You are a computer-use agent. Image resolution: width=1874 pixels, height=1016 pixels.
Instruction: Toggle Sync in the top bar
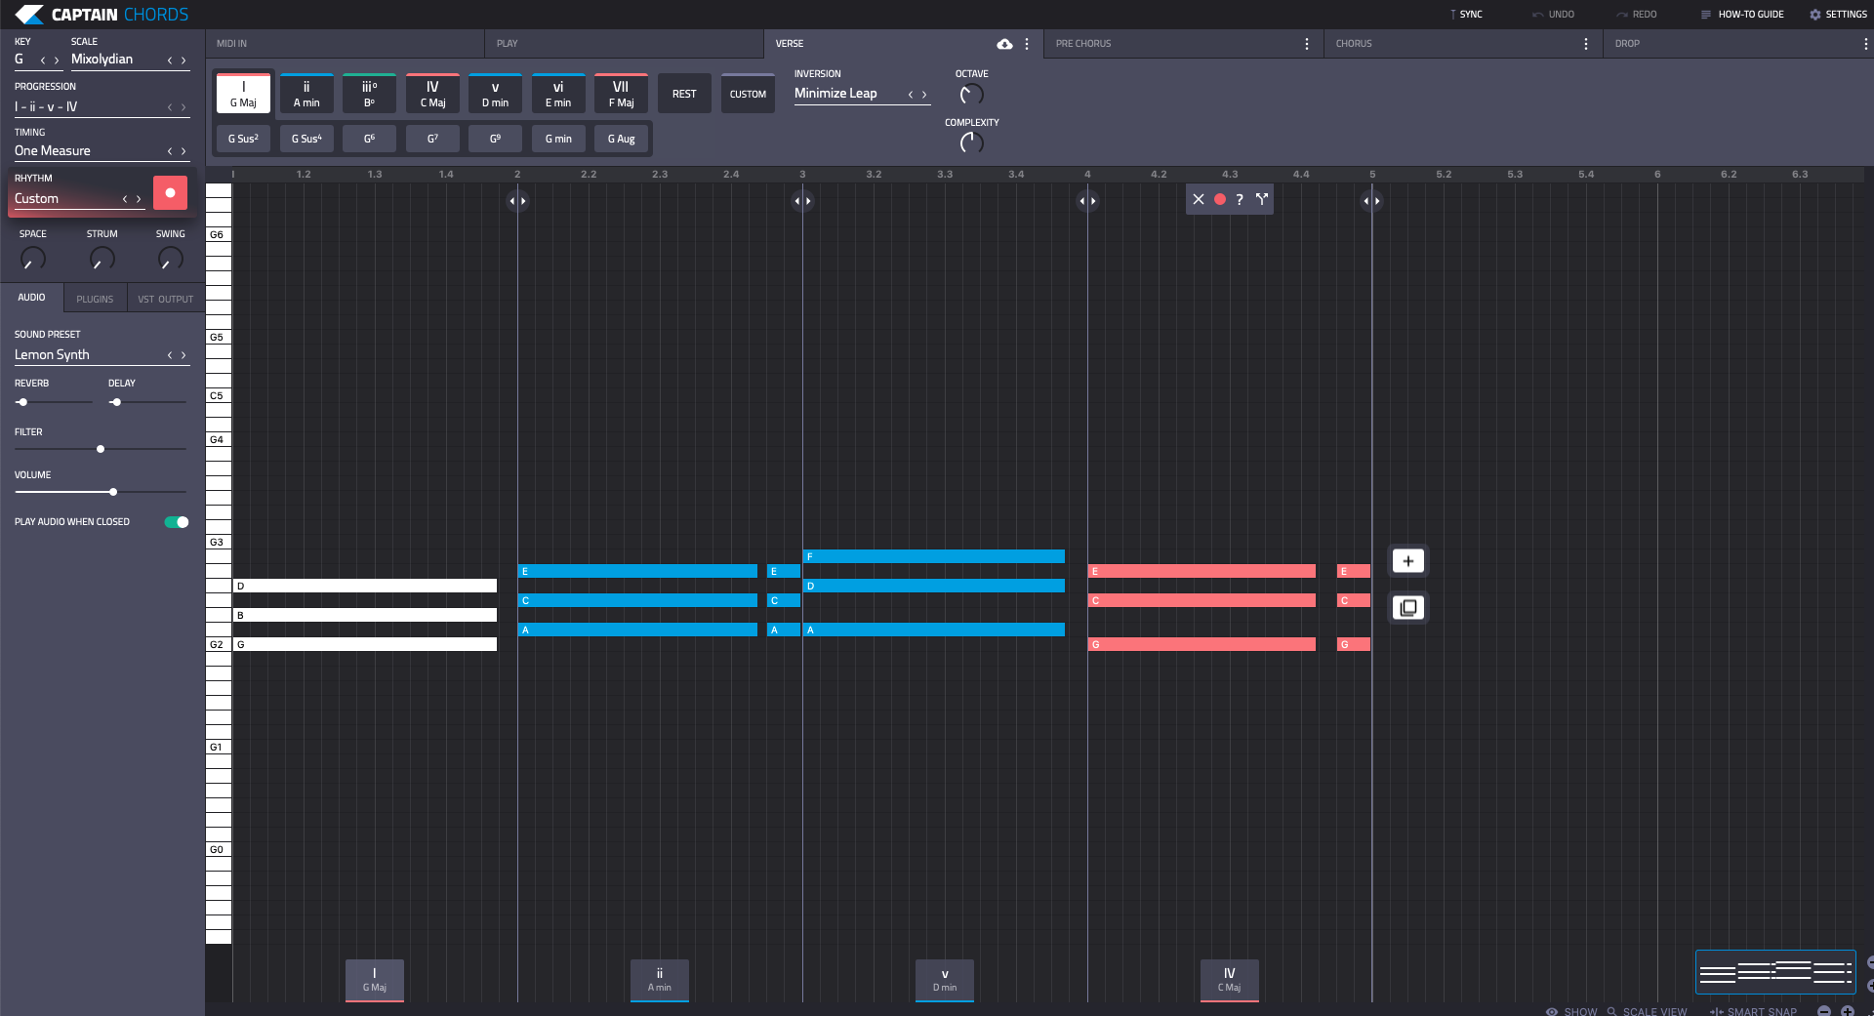click(1466, 15)
